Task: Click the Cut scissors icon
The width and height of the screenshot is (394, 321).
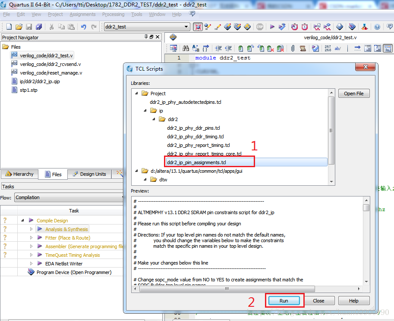Action: pos(51,27)
